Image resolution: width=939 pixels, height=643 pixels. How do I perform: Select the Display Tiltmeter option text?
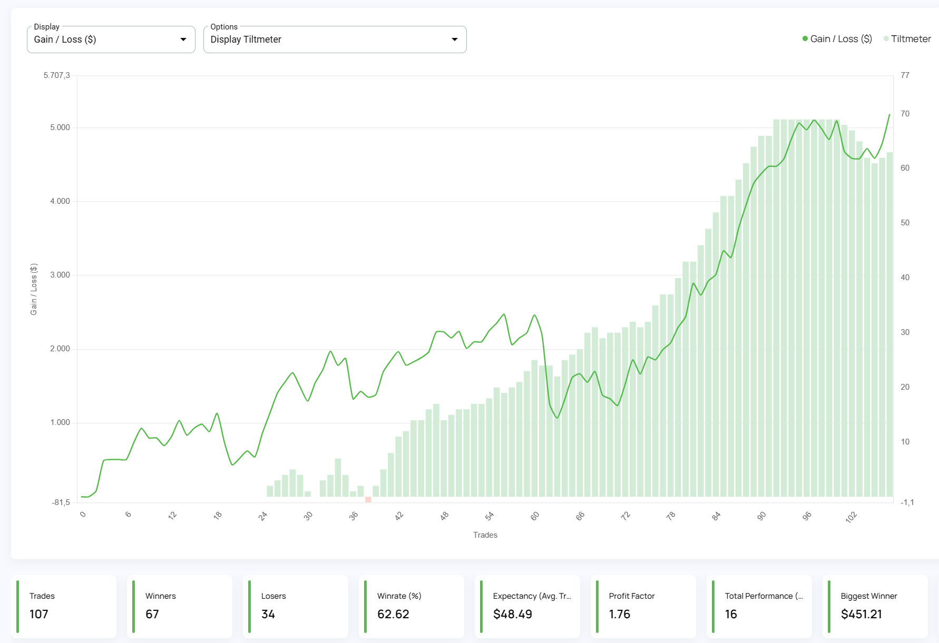point(246,39)
